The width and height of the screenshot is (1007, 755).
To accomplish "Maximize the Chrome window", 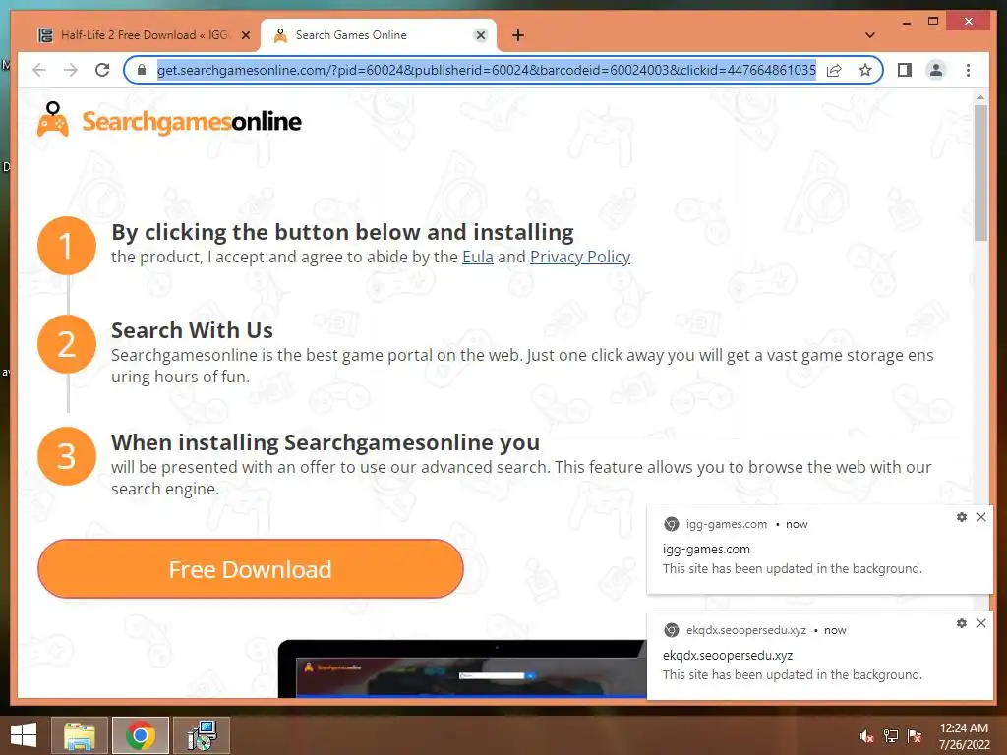I will [x=933, y=22].
